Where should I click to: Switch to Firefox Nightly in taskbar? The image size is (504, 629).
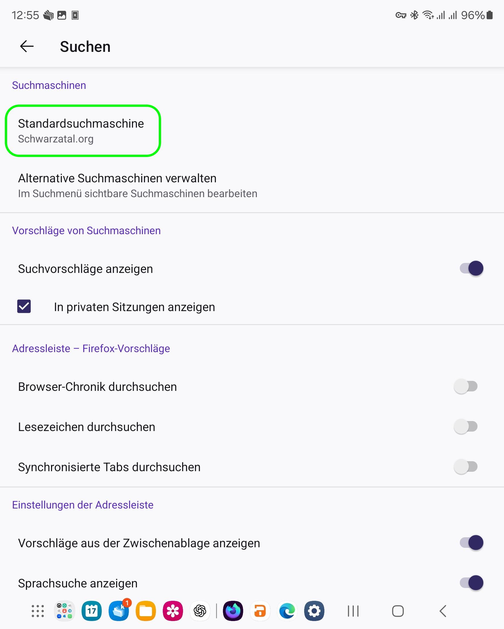(233, 611)
